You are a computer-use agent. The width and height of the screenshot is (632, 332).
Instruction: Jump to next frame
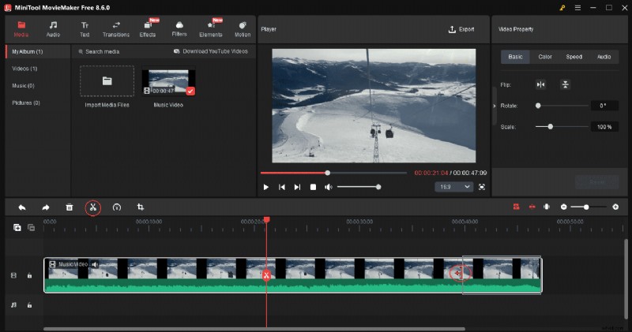click(x=298, y=187)
